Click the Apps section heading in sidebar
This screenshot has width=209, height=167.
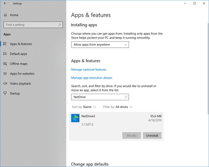7,34
